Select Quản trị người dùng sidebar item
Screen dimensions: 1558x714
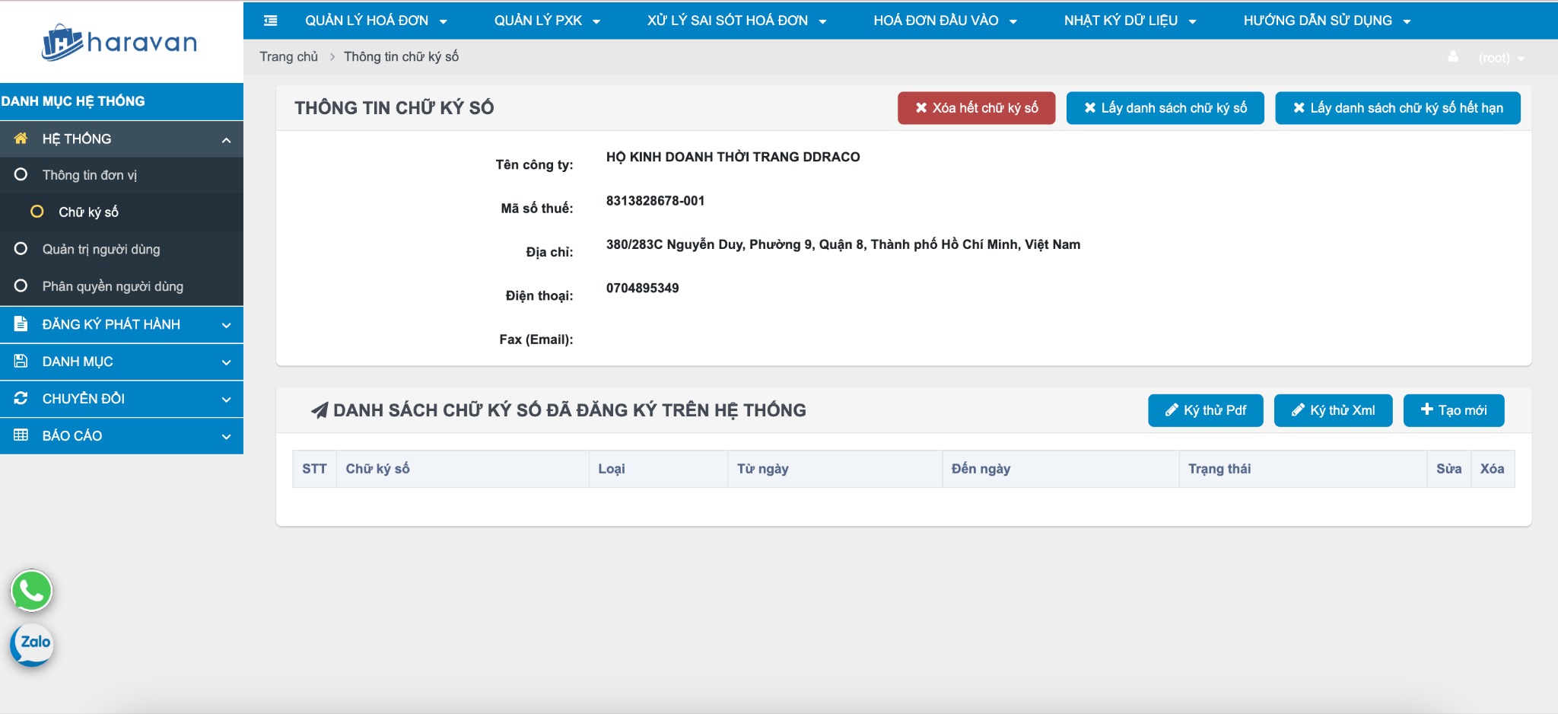coord(100,249)
